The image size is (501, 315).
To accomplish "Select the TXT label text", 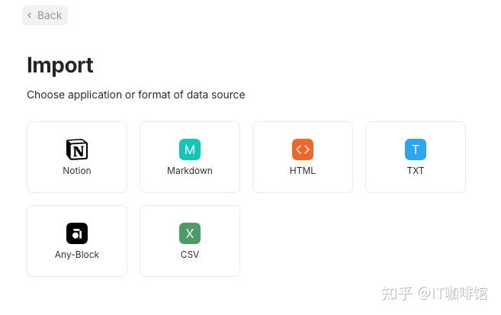I will click(x=416, y=171).
